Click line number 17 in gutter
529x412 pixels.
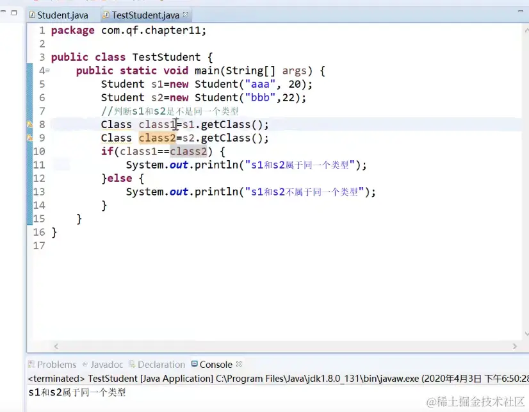[39, 245]
